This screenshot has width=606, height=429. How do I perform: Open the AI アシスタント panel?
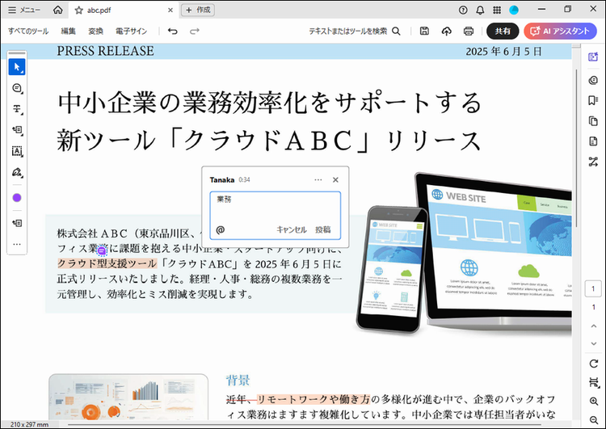pos(560,32)
